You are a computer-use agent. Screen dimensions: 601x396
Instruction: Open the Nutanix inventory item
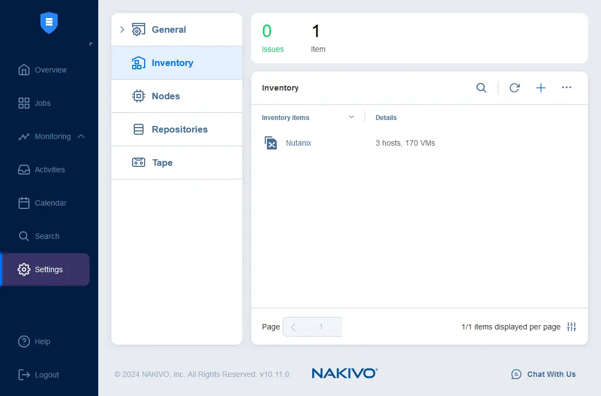coord(299,143)
